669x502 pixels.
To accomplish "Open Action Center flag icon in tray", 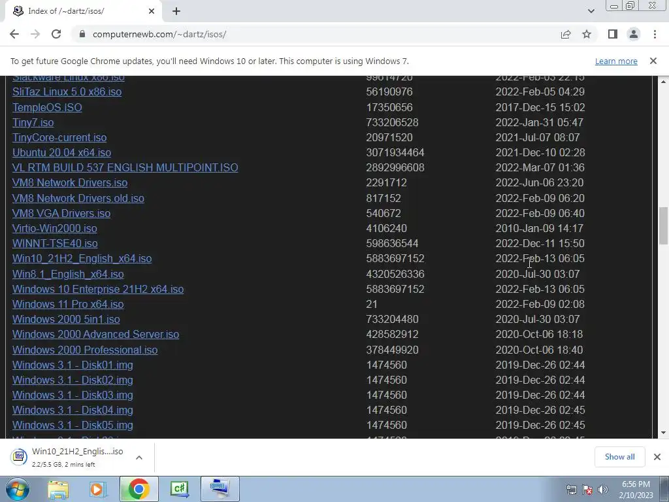I will (587, 490).
